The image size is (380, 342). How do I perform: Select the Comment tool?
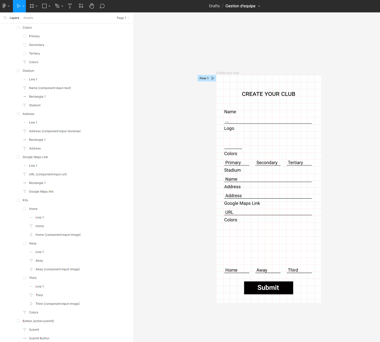point(102,6)
